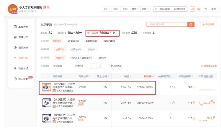Click the calendar icon in date range
Screen dimensions: 221x129
[156, 9]
